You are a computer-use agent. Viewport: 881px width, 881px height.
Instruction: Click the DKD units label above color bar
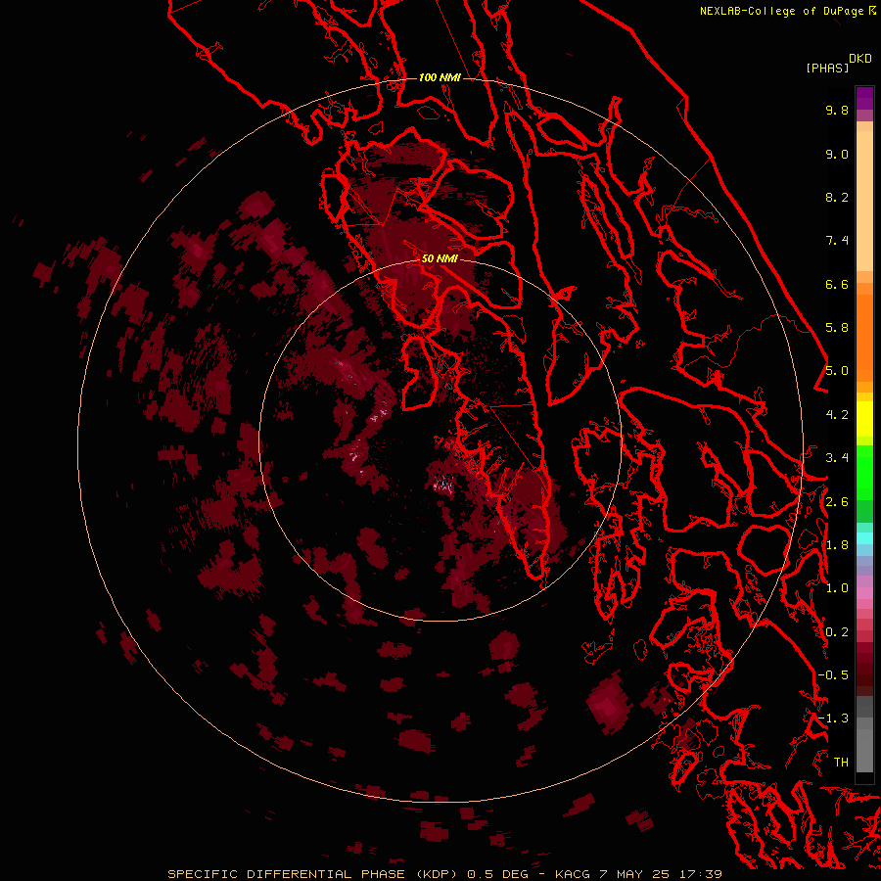click(x=860, y=59)
